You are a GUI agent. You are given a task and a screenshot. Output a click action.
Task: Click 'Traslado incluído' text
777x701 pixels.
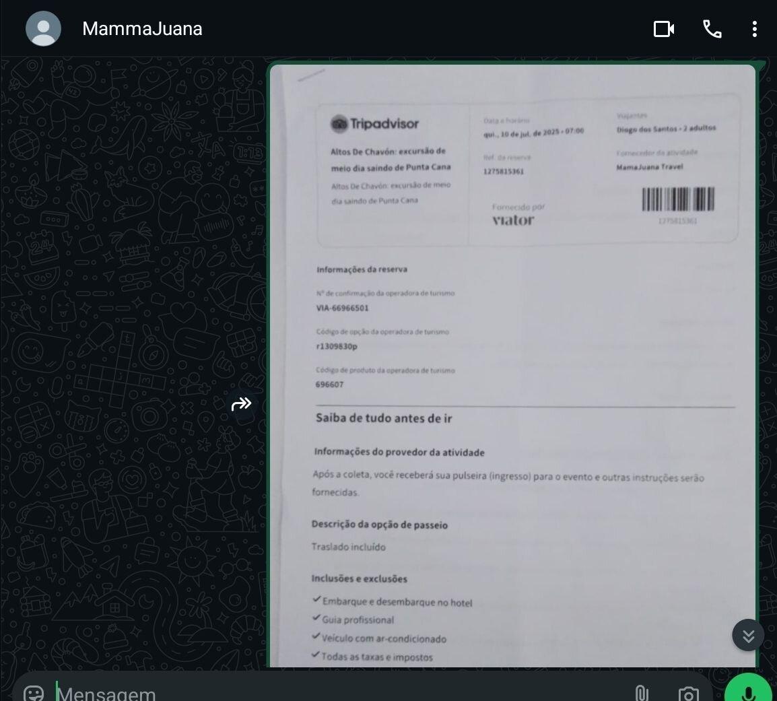coord(348,547)
